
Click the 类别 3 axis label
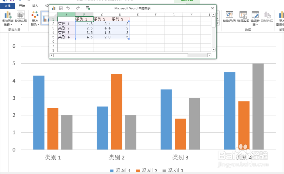(180, 157)
